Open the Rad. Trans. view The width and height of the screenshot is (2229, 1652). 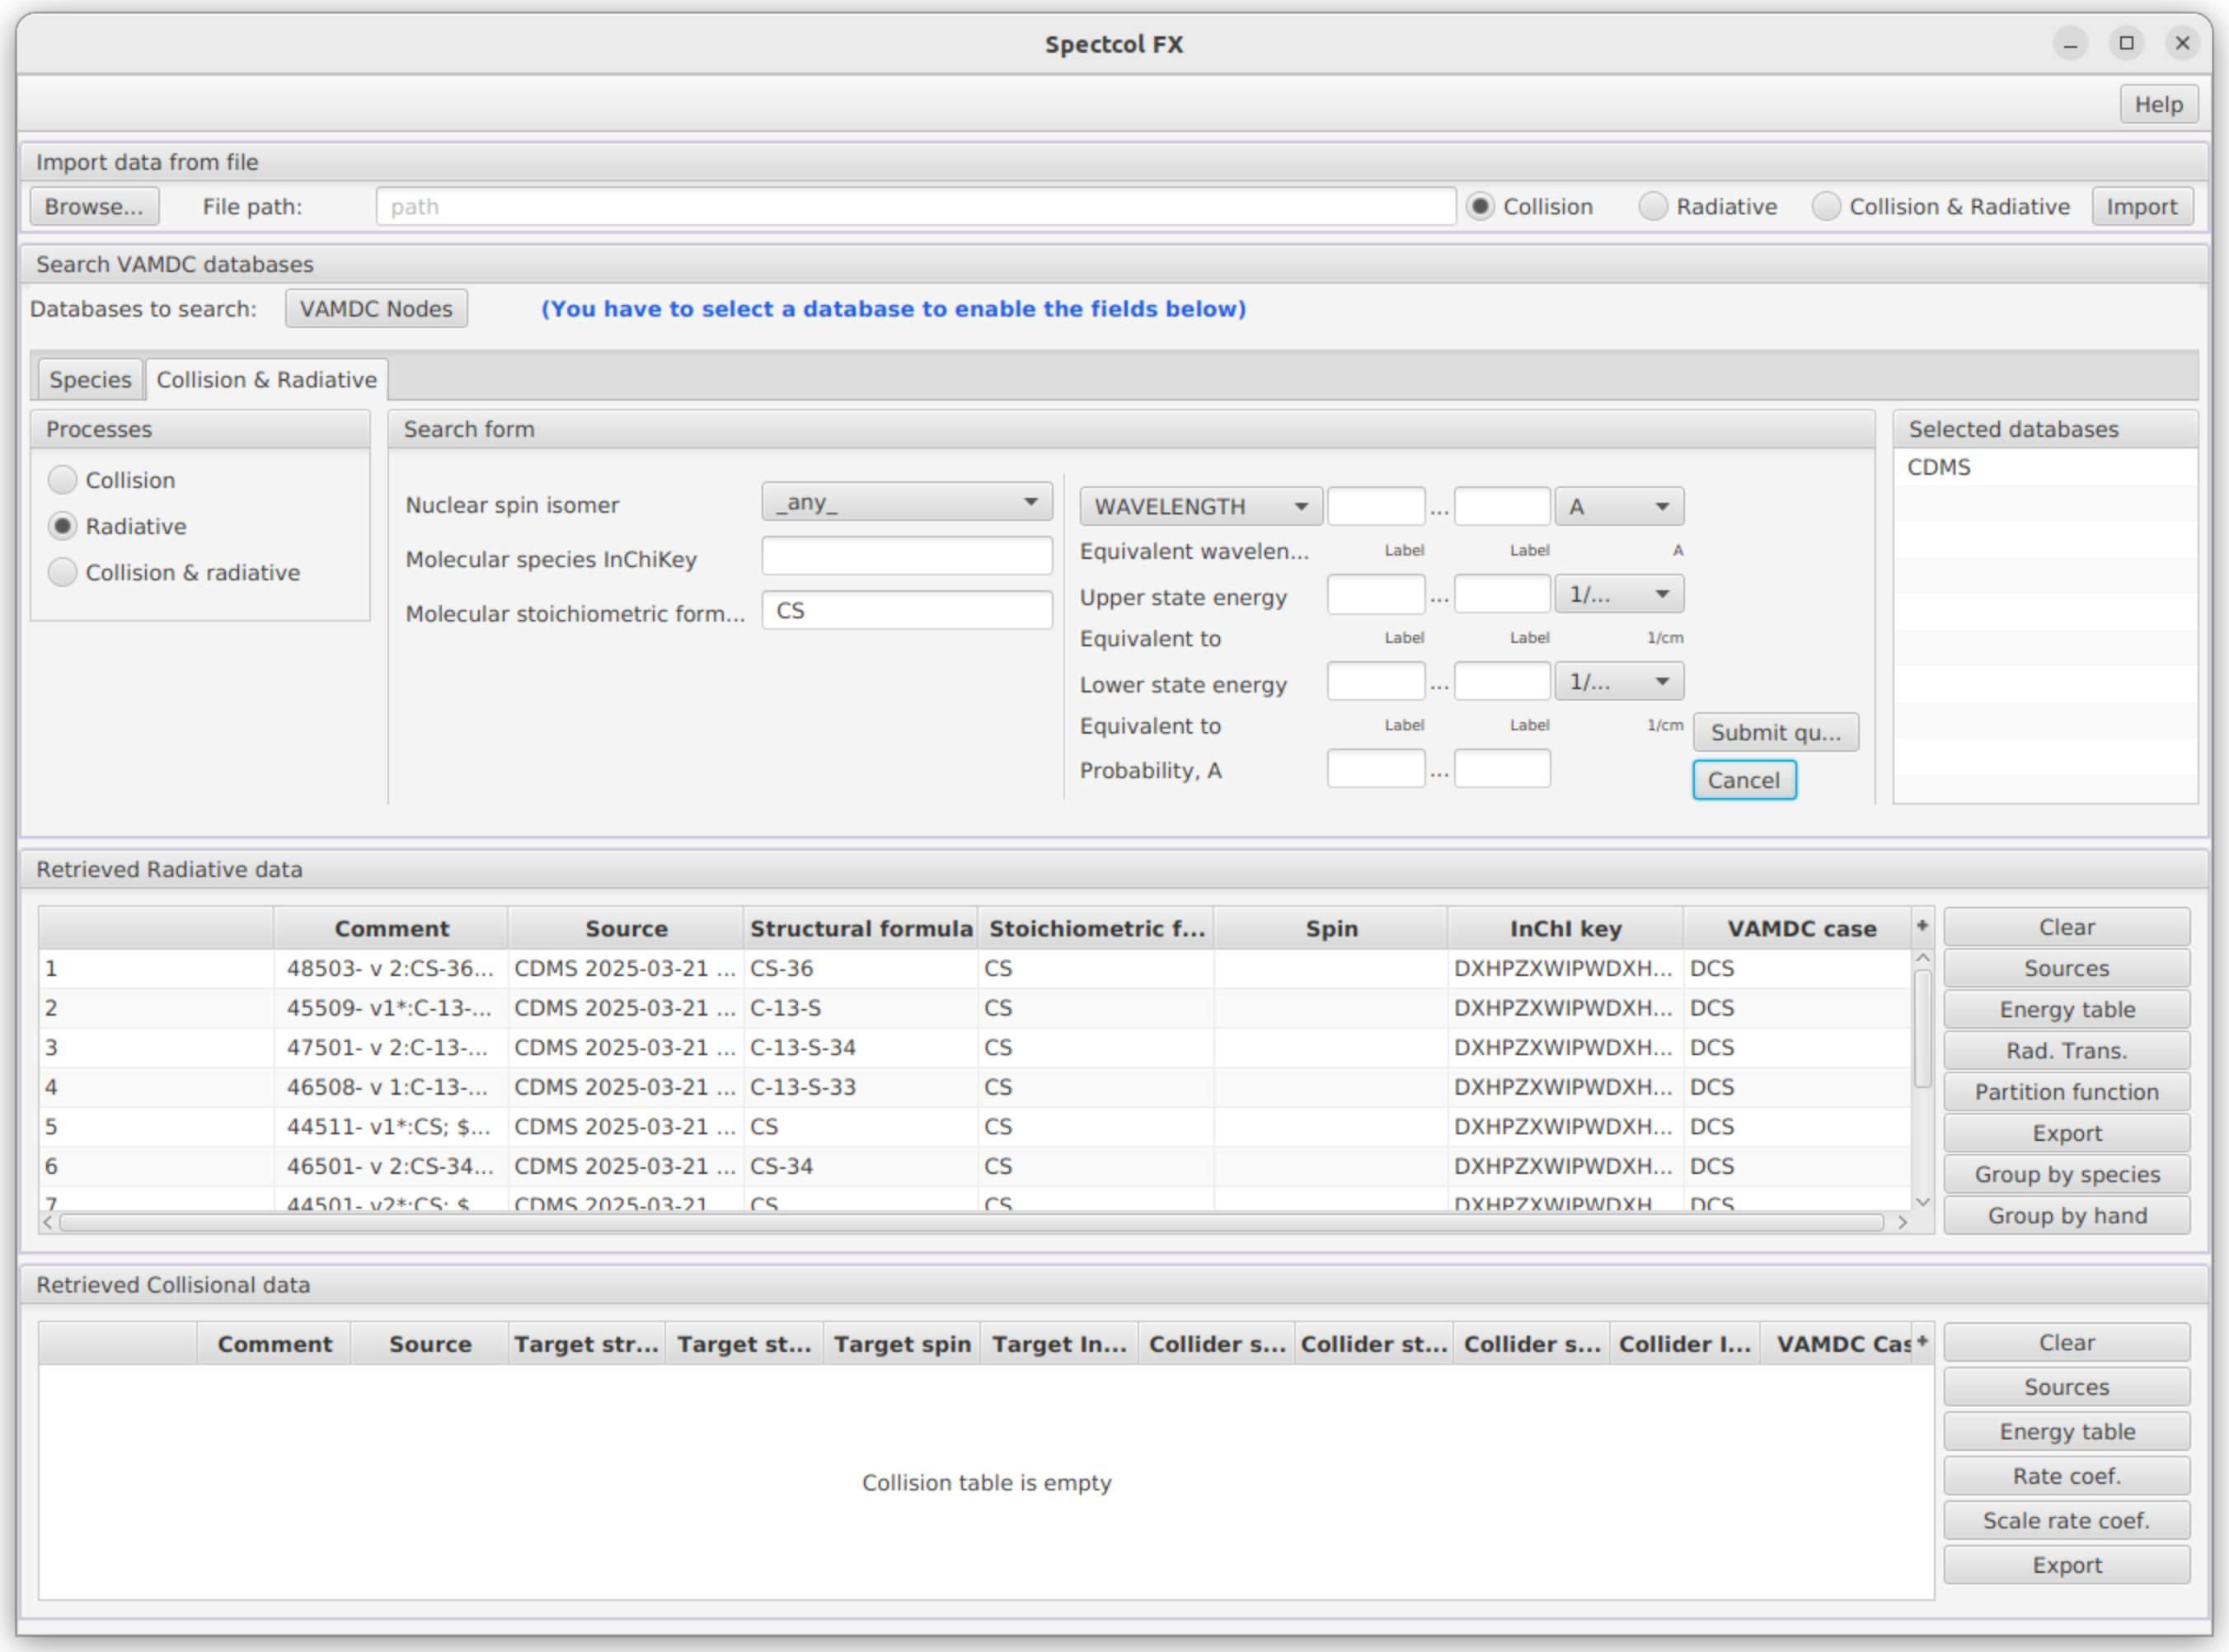2066,1050
